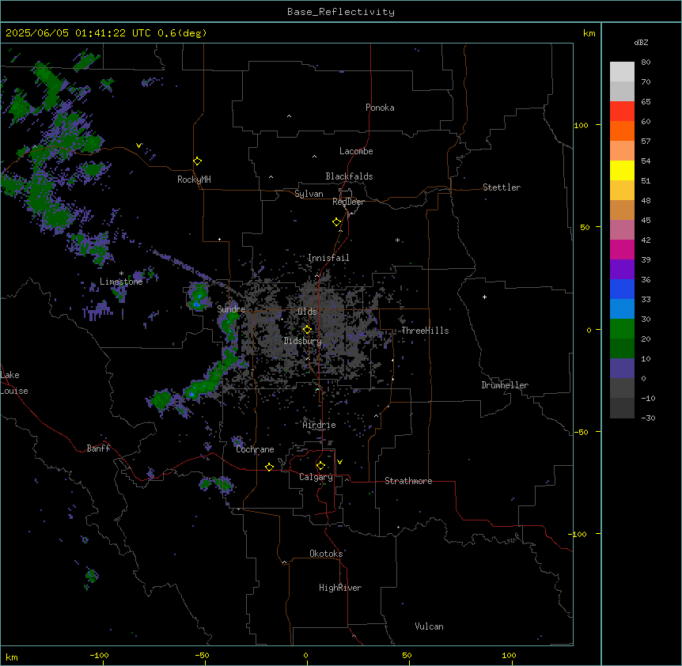Click the Ponoka city label
The image size is (682, 666).
[380, 108]
